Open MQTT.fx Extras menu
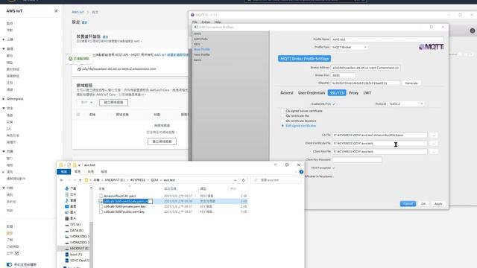 (206, 22)
